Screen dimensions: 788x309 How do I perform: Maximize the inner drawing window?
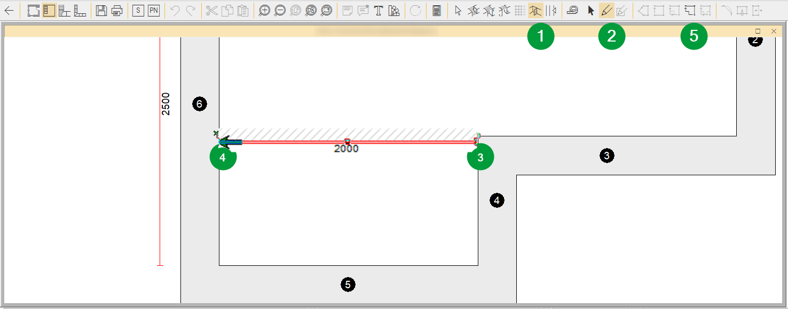(758, 31)
